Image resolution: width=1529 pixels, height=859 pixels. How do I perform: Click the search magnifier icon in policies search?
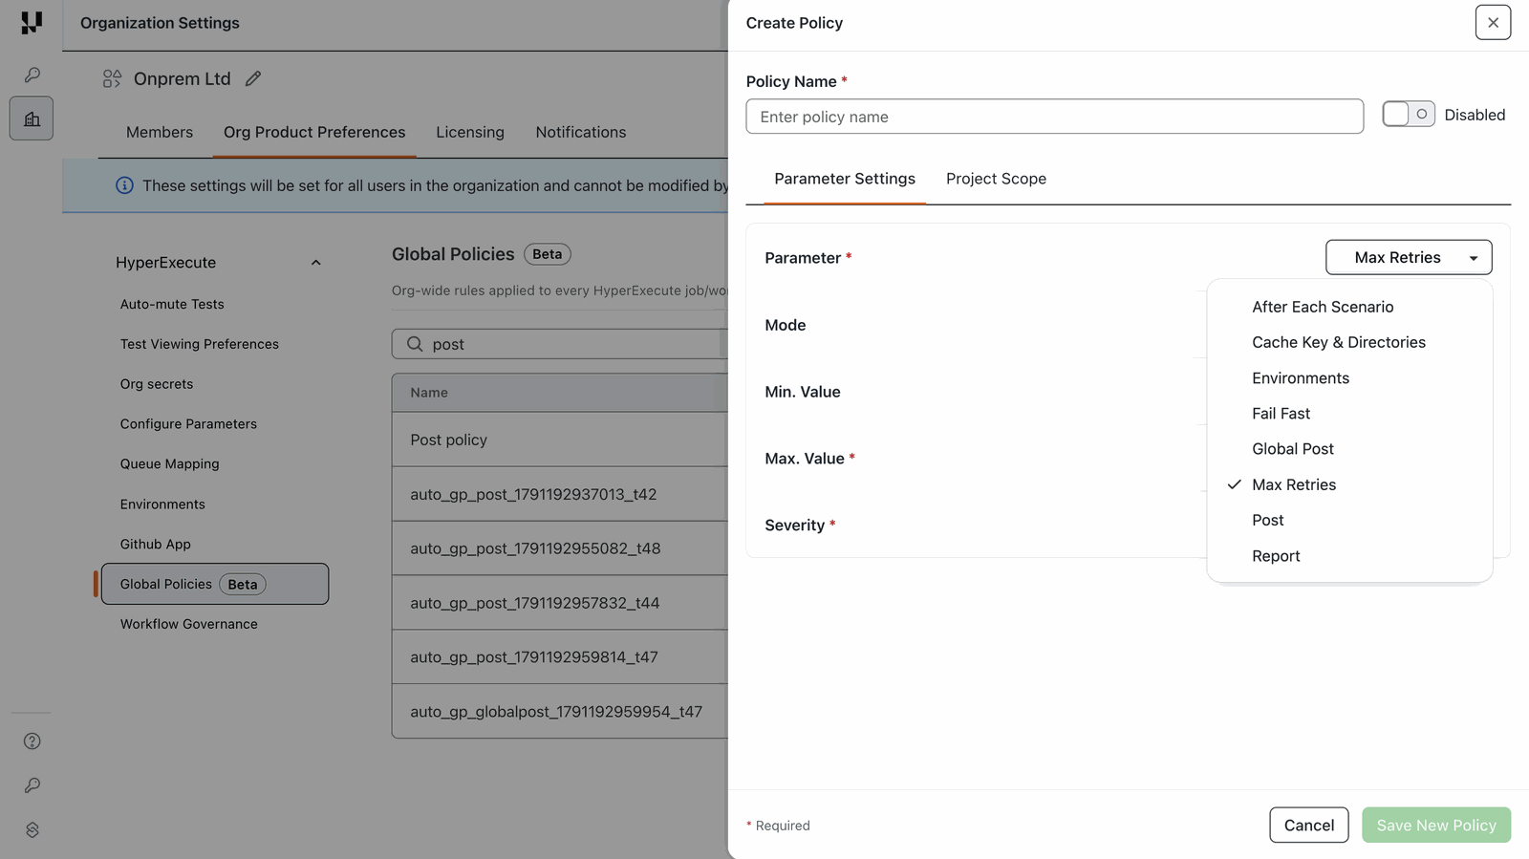click(x=415, y=344)
